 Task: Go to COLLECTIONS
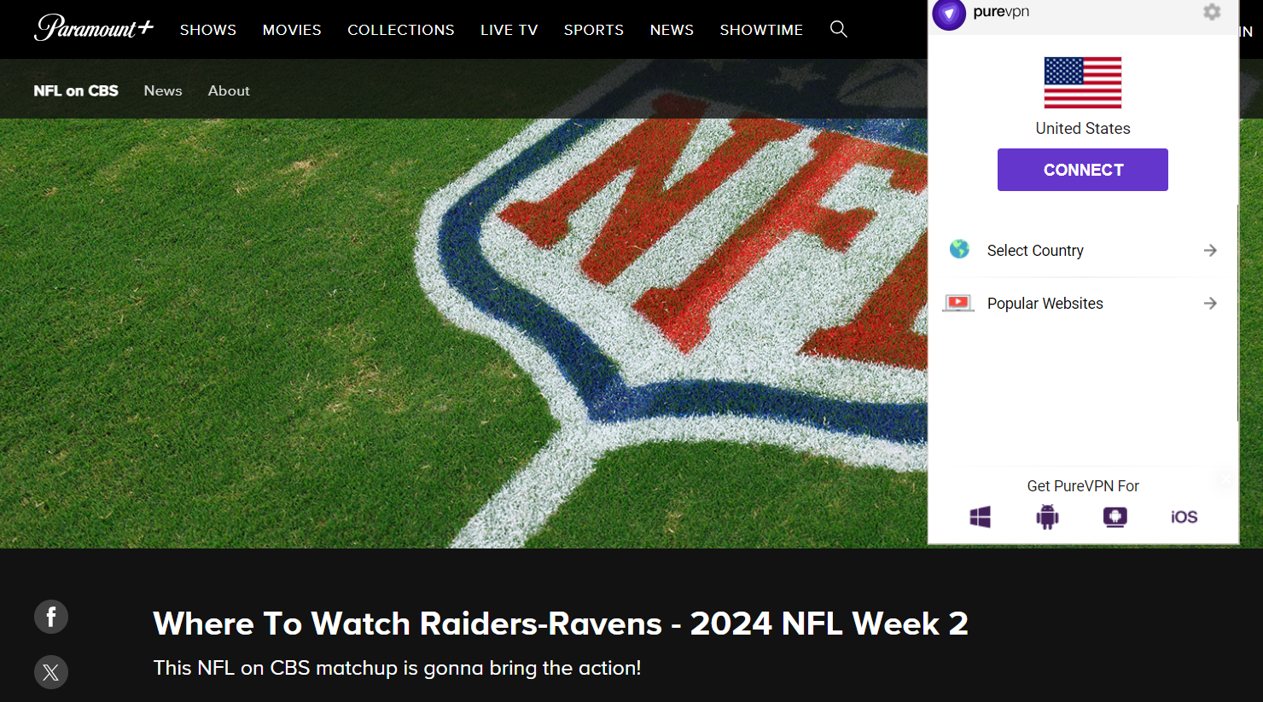(x=401, y=30)
